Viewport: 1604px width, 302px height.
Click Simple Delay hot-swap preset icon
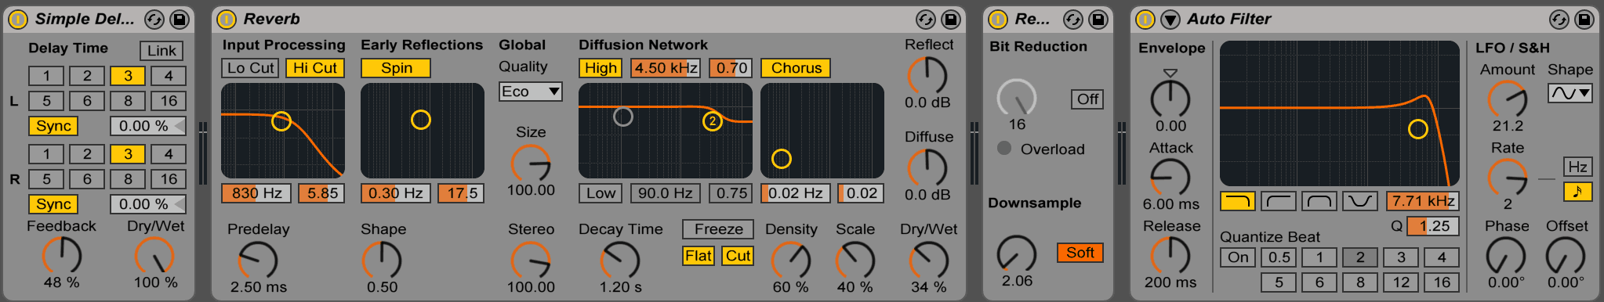pyautogui.click(x=154, y=20)
